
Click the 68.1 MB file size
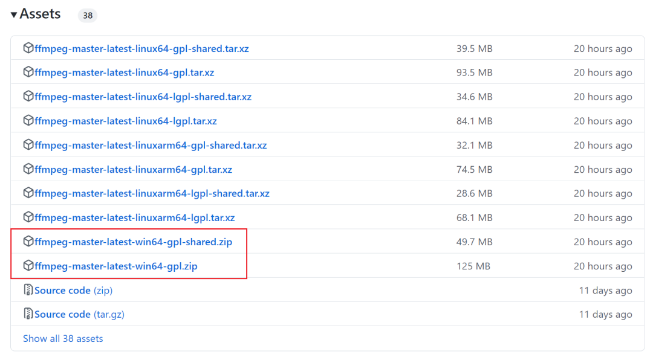475,217
